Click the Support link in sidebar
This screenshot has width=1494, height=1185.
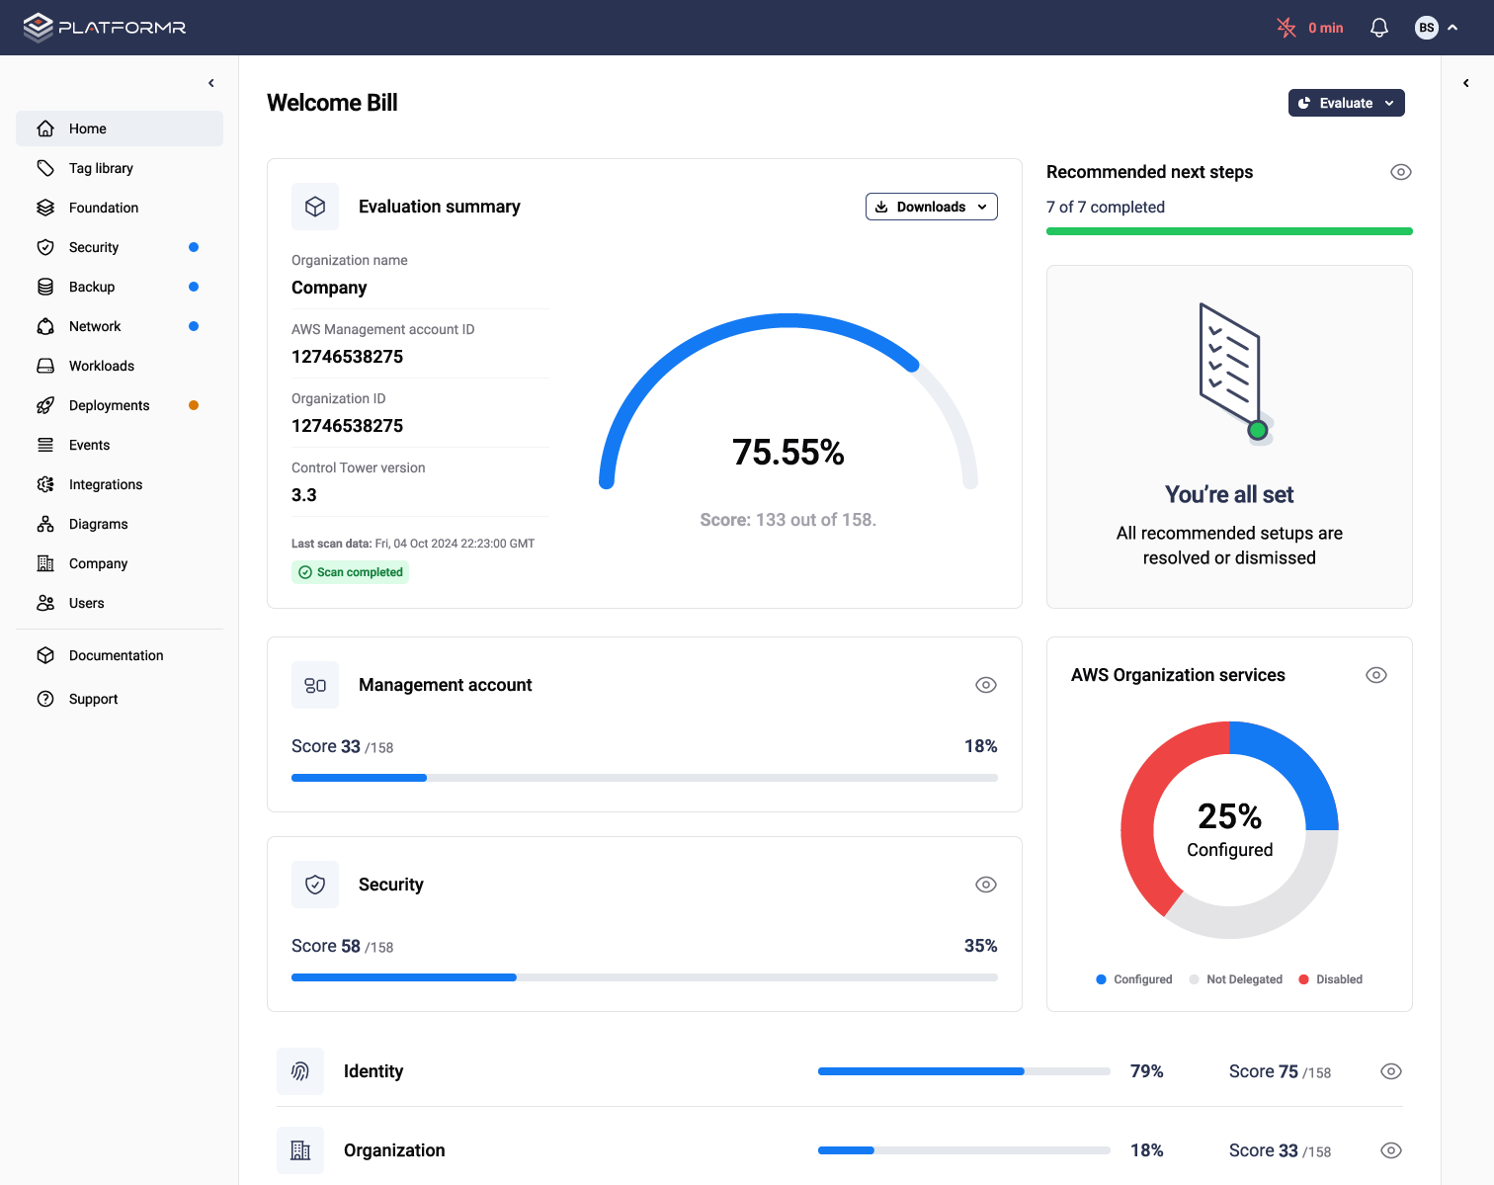[93, 699]
